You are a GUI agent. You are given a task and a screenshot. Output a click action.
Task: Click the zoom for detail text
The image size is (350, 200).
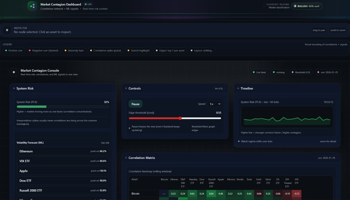(x=328, y=141)
